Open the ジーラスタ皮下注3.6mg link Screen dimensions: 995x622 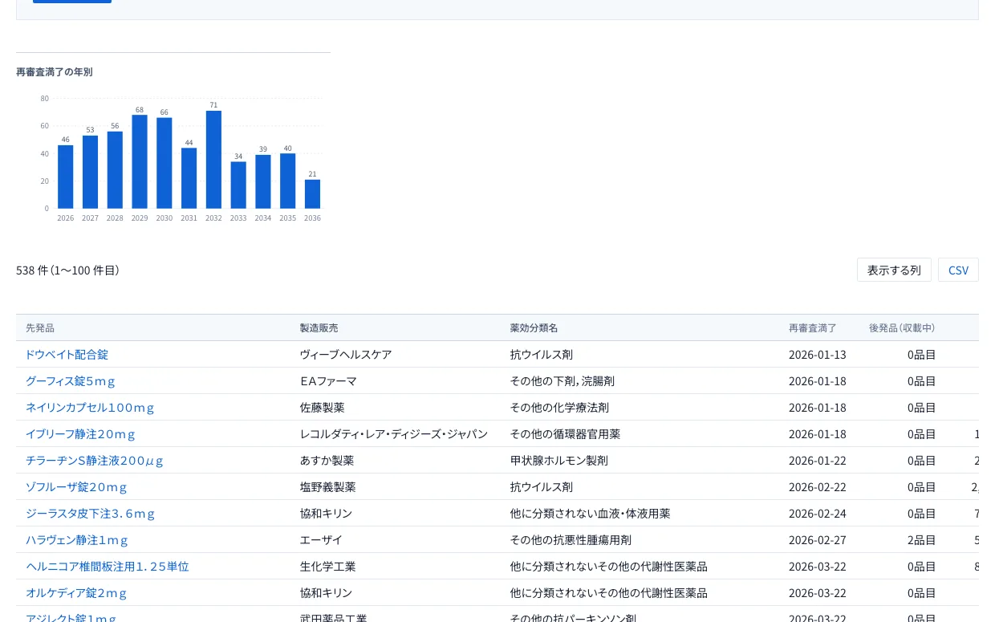(90, 513)
